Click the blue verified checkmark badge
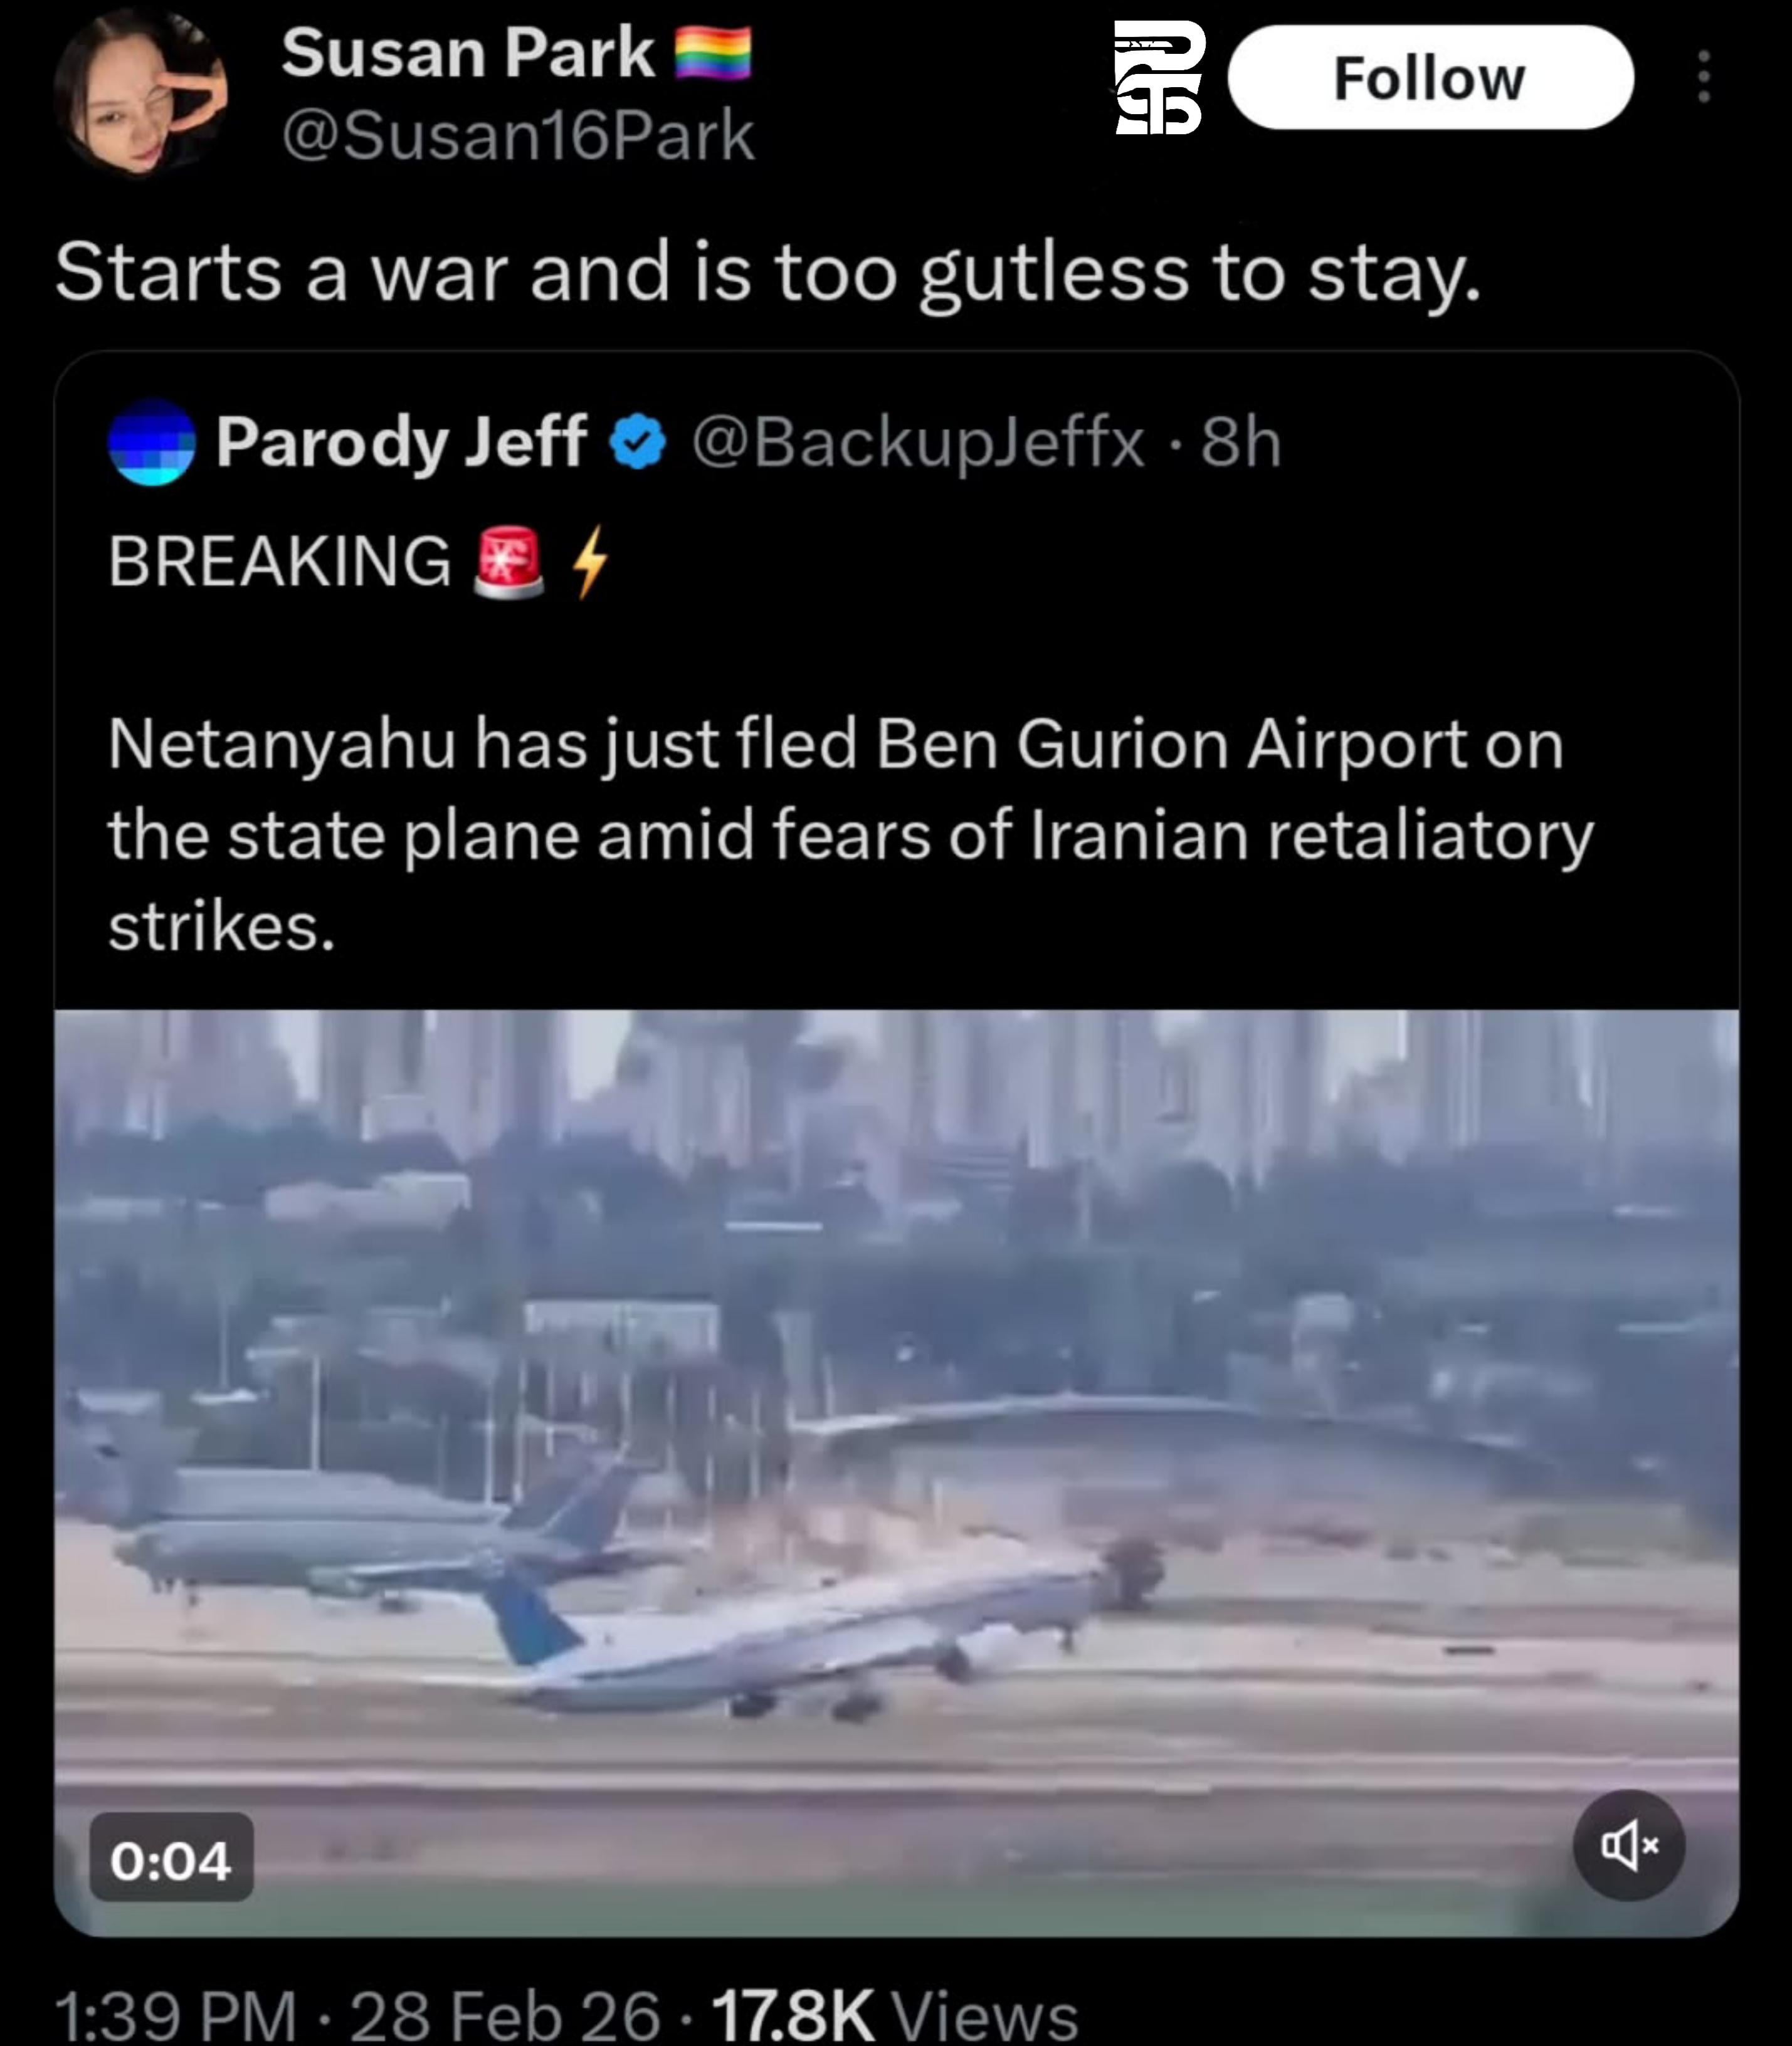1792x2046 pixels. [638, 442]
